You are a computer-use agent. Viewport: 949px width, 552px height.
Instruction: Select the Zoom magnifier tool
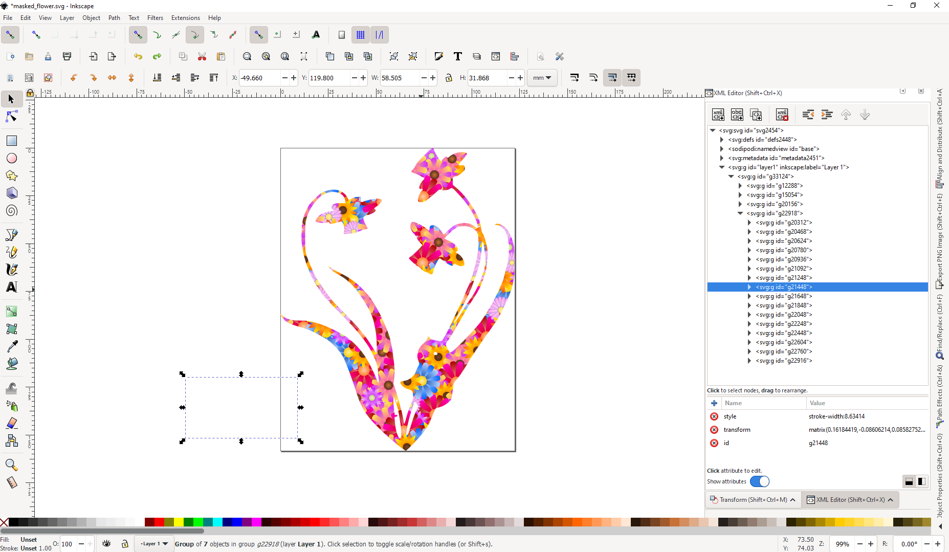[x=11, y=465]
